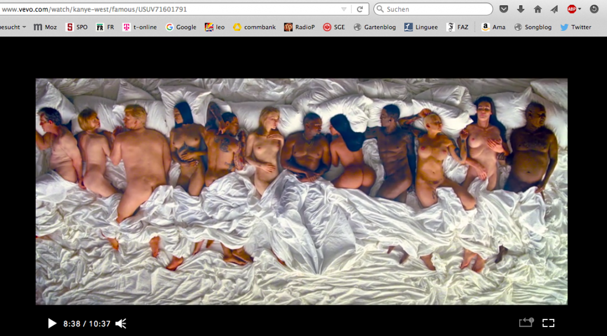607x336 pixels.
Task: Open the Downloads arrow icon
Action: tap(521, 9)
